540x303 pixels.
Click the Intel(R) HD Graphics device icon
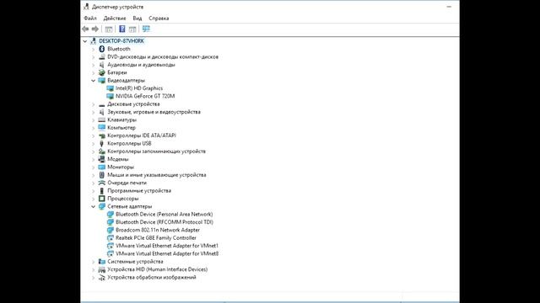pyautogui.click(x=111, y=88)
